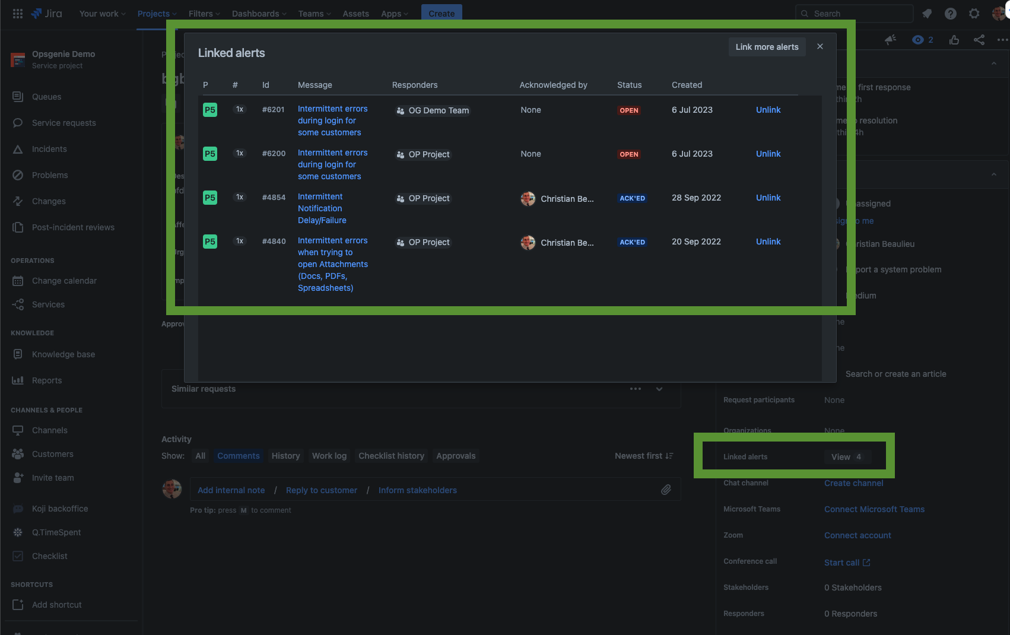Open the Teams dropdown
The height and width of the screenshot is (635, 1010).
coord(315,14)
